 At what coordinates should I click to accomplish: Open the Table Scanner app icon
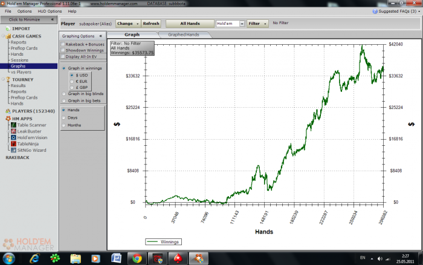[x=13, y=125]
